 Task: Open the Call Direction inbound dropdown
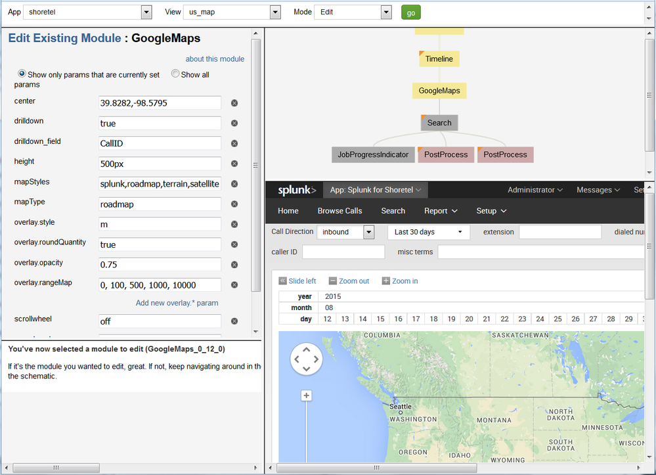[x=345, y=232]
